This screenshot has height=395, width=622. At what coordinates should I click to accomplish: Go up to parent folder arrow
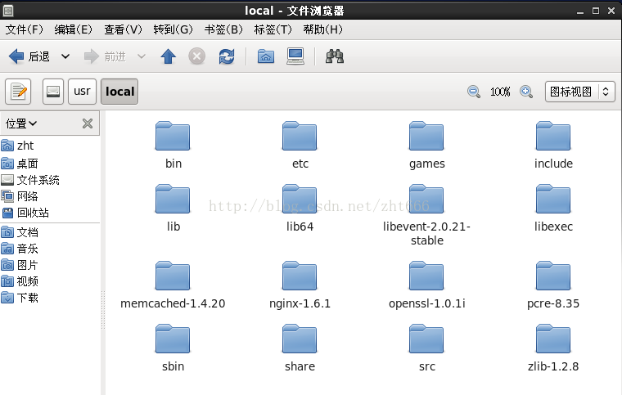169,56
